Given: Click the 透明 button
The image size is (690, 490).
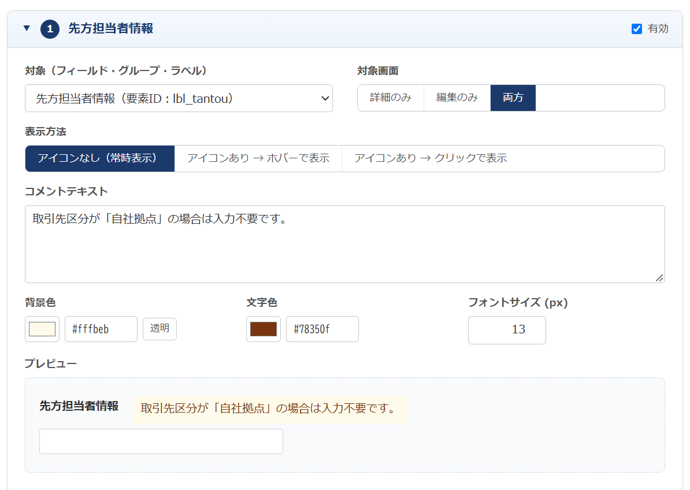Looking at the screenshot, I should coord(159,329).
